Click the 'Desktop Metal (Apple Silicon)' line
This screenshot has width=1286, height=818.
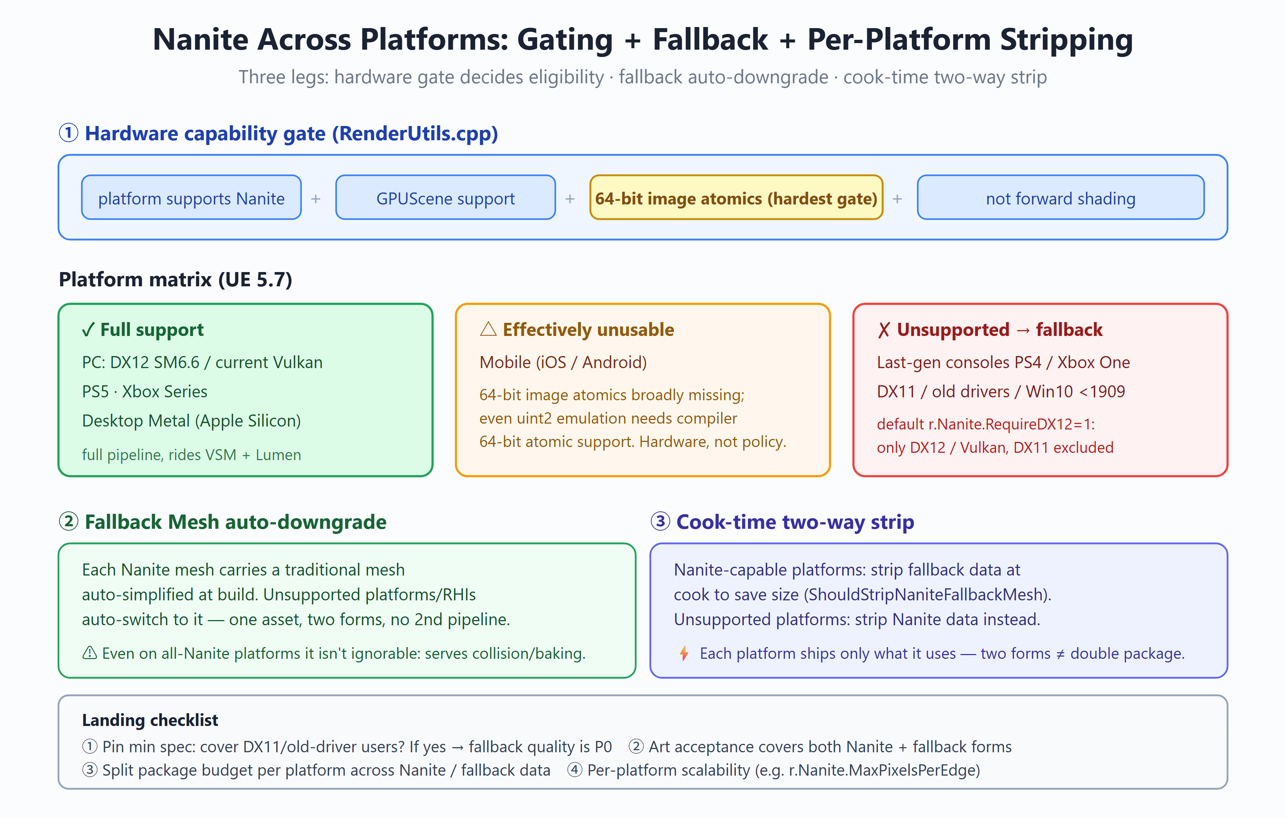pos(191,421)
